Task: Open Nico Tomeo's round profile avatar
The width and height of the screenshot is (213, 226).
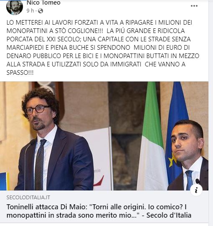Action: coord(15,7)
